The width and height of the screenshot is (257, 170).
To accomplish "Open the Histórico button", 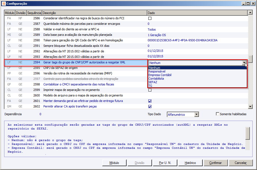I will click(x=190, y=163).
